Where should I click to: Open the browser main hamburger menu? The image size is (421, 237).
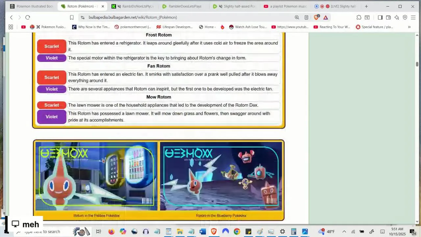(413, 17)
